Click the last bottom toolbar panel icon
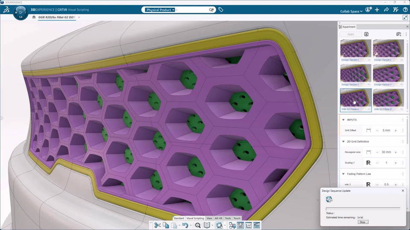The height and width of the screenshot is (230, 410). click(x=257, y=225)
